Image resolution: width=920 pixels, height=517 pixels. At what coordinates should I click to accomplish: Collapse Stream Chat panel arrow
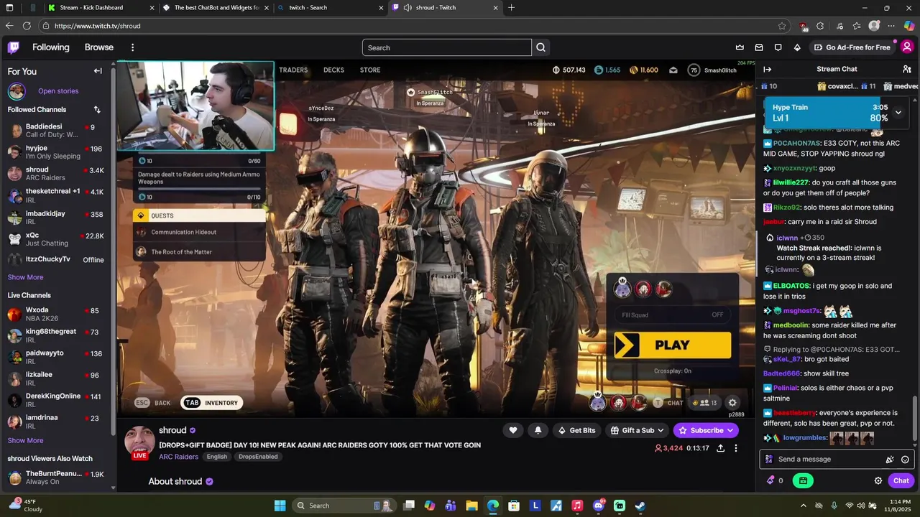pos(767,69)
